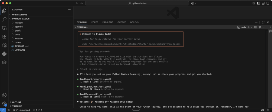Screen dimensions: 272x112
Task: Click the source control graph status icon
Action: point(9,110)
